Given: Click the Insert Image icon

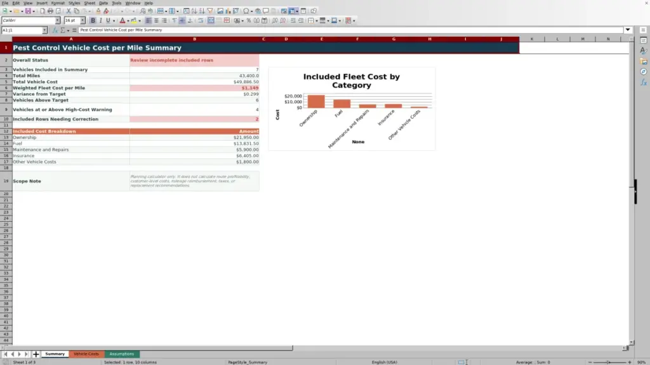Looking at the screenshot, I should pyautogui.click(x=220, y=11).
